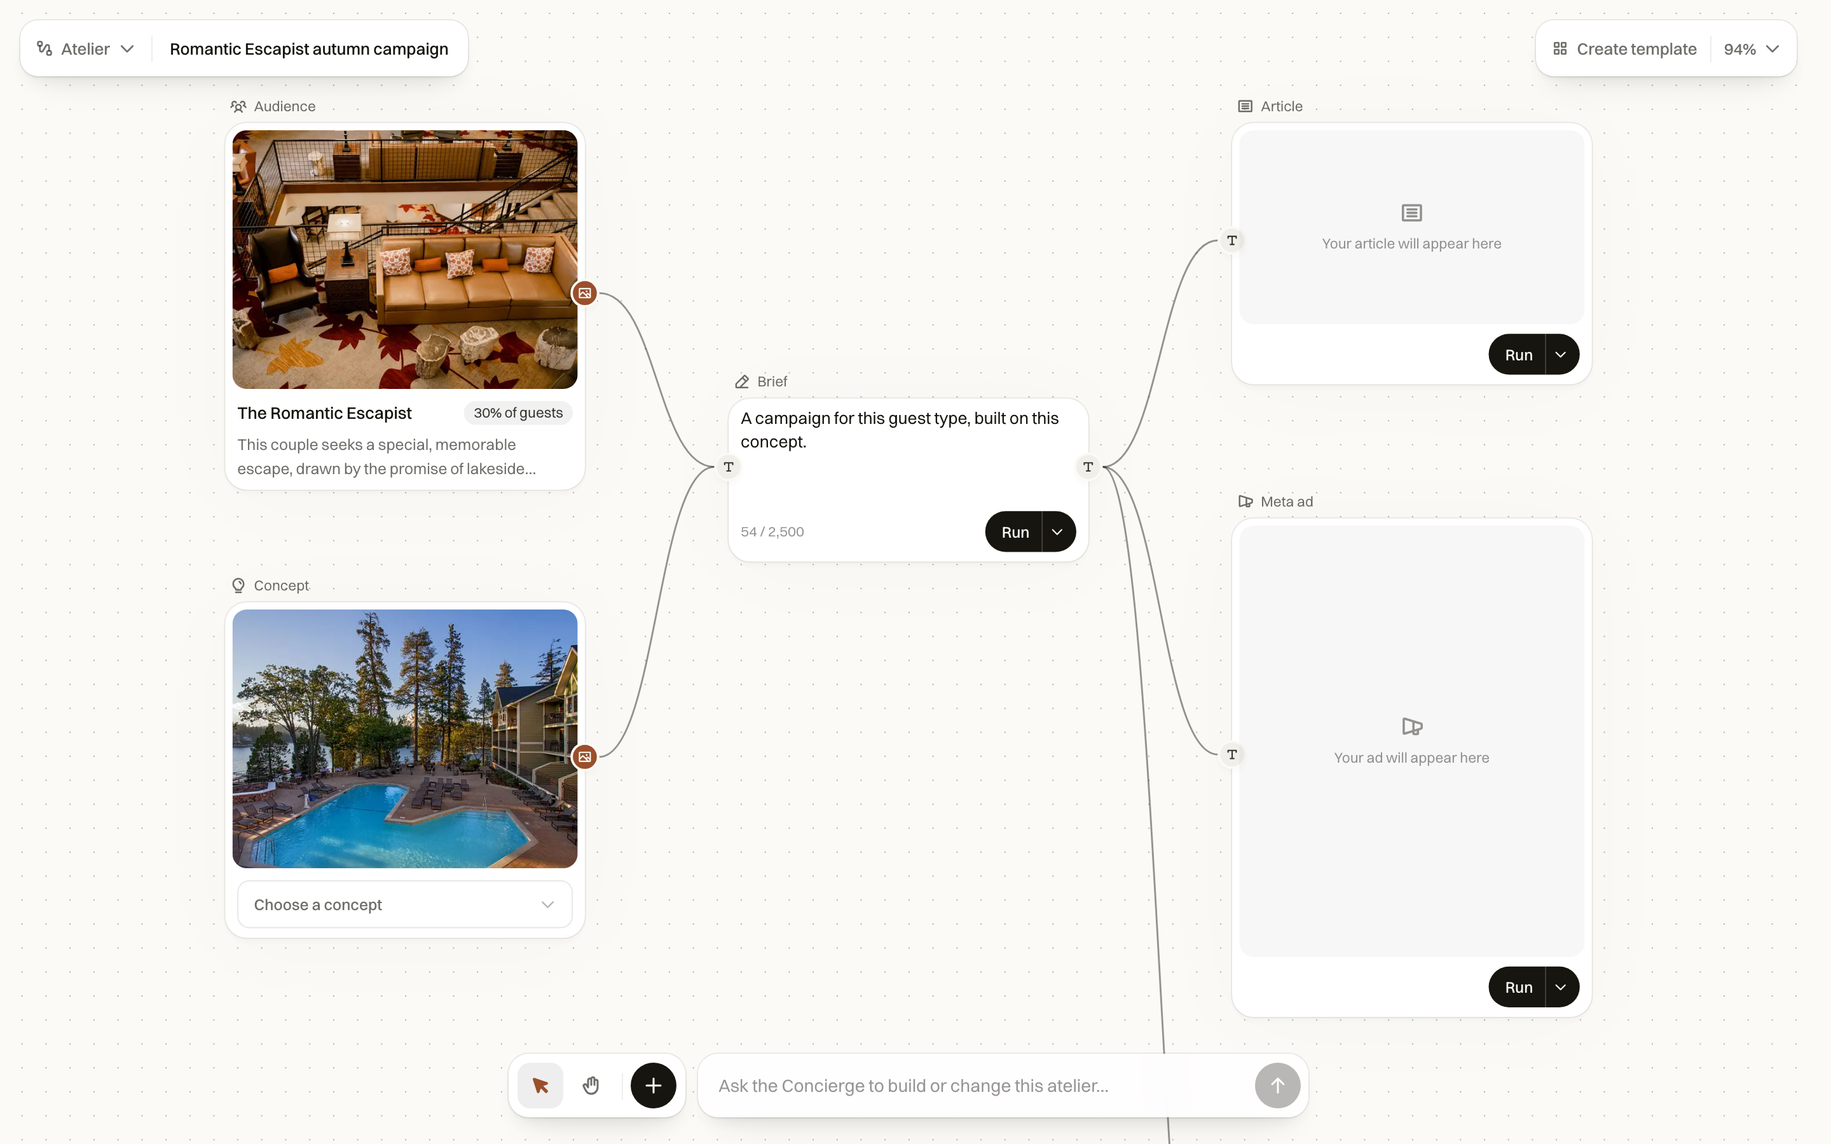Click the Article header document icon

(x=1245, y=107)
